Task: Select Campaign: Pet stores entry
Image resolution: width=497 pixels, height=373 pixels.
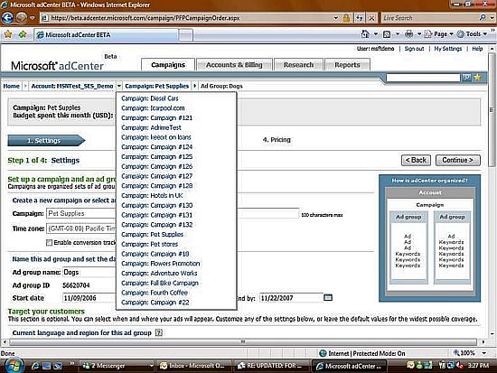Action: [x=150, y=245]
